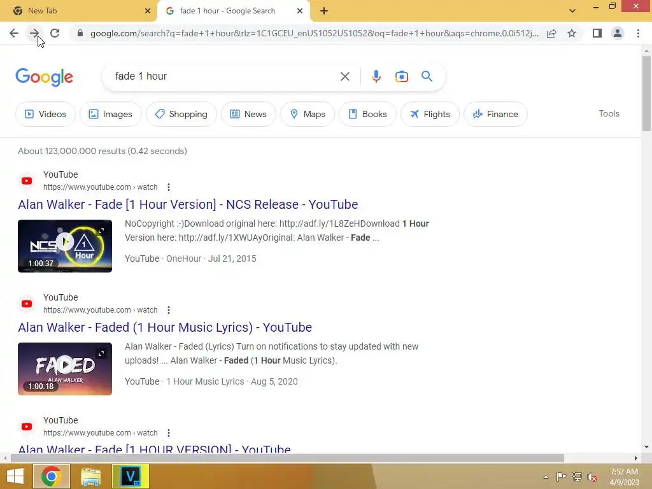Filter results by Shopping
This screenshot has width=652, height=489.
tap(181, 114)
